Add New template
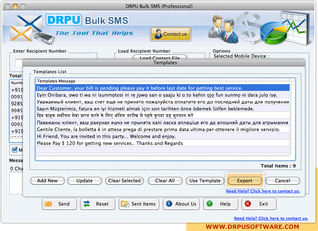The image size is (318, 231). [x=47, y=181]
